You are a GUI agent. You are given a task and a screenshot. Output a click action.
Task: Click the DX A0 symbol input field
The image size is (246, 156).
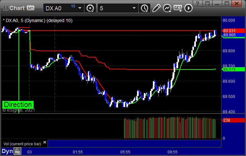click(60, 8)
